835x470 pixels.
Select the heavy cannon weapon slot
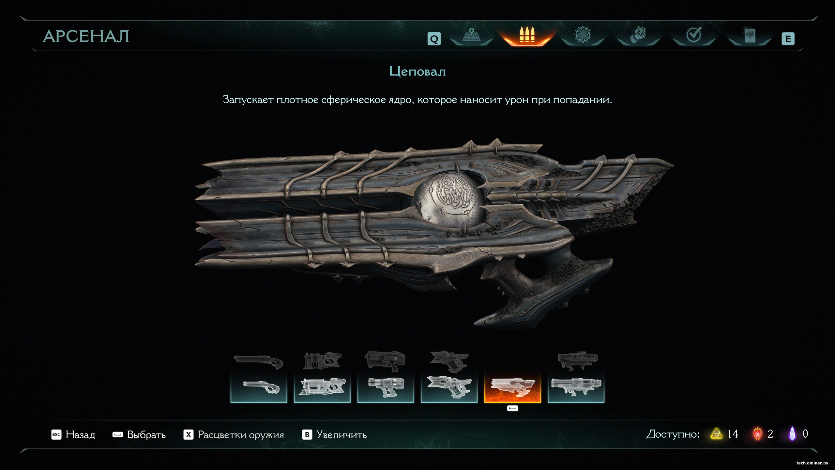[x=322, y=387]
